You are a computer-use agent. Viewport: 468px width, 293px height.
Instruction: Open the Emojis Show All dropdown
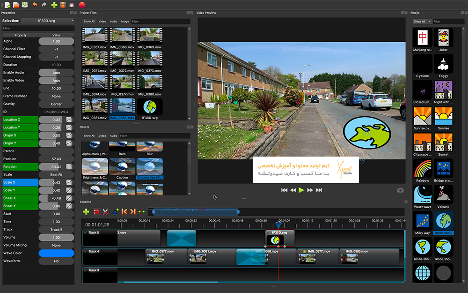pyautogui.click(x=422, y=22)
